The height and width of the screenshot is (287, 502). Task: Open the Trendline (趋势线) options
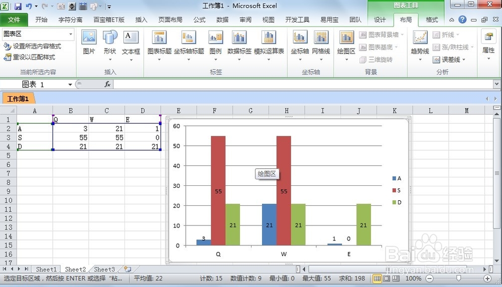tap(420, 45)
